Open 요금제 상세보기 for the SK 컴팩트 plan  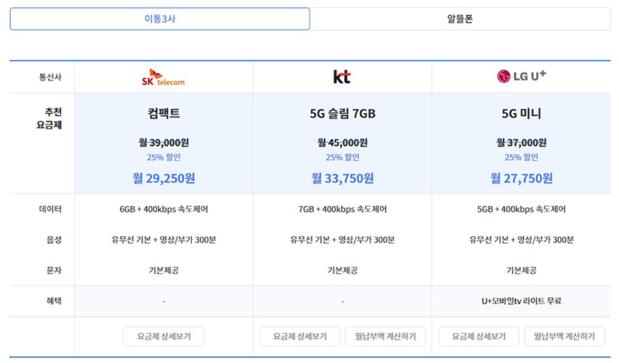tap(163, 337)
